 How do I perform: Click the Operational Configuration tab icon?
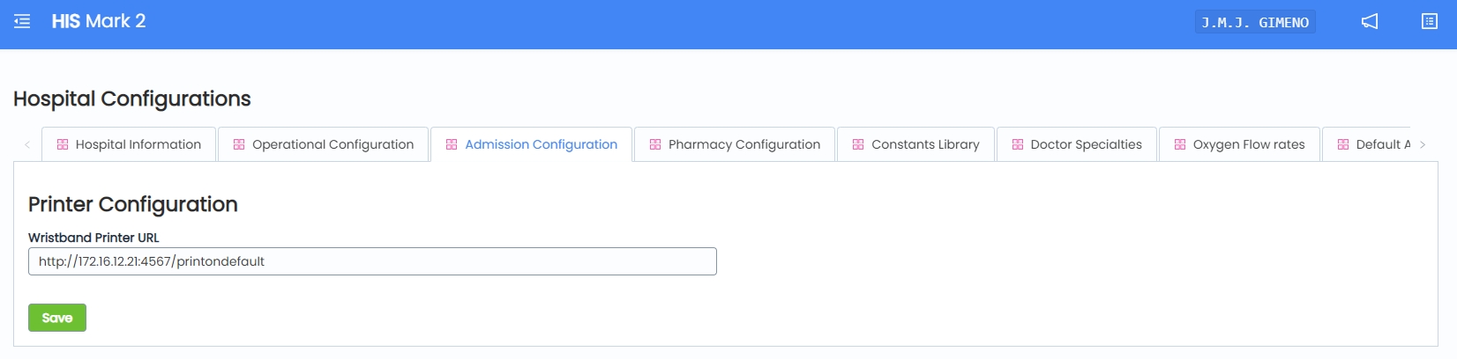tap(239, 144)
